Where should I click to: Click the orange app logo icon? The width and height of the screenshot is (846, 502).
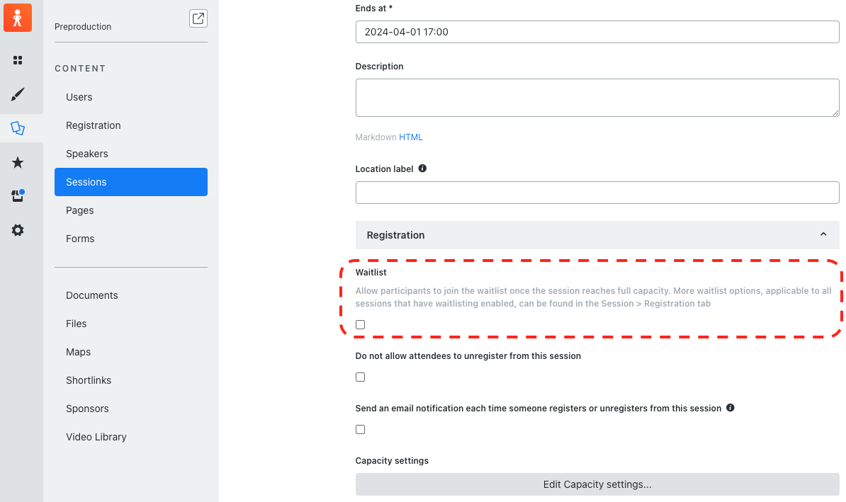point(18,18)
